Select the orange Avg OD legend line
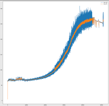Screen dimensions: 109x106 (x=102, y=4)
